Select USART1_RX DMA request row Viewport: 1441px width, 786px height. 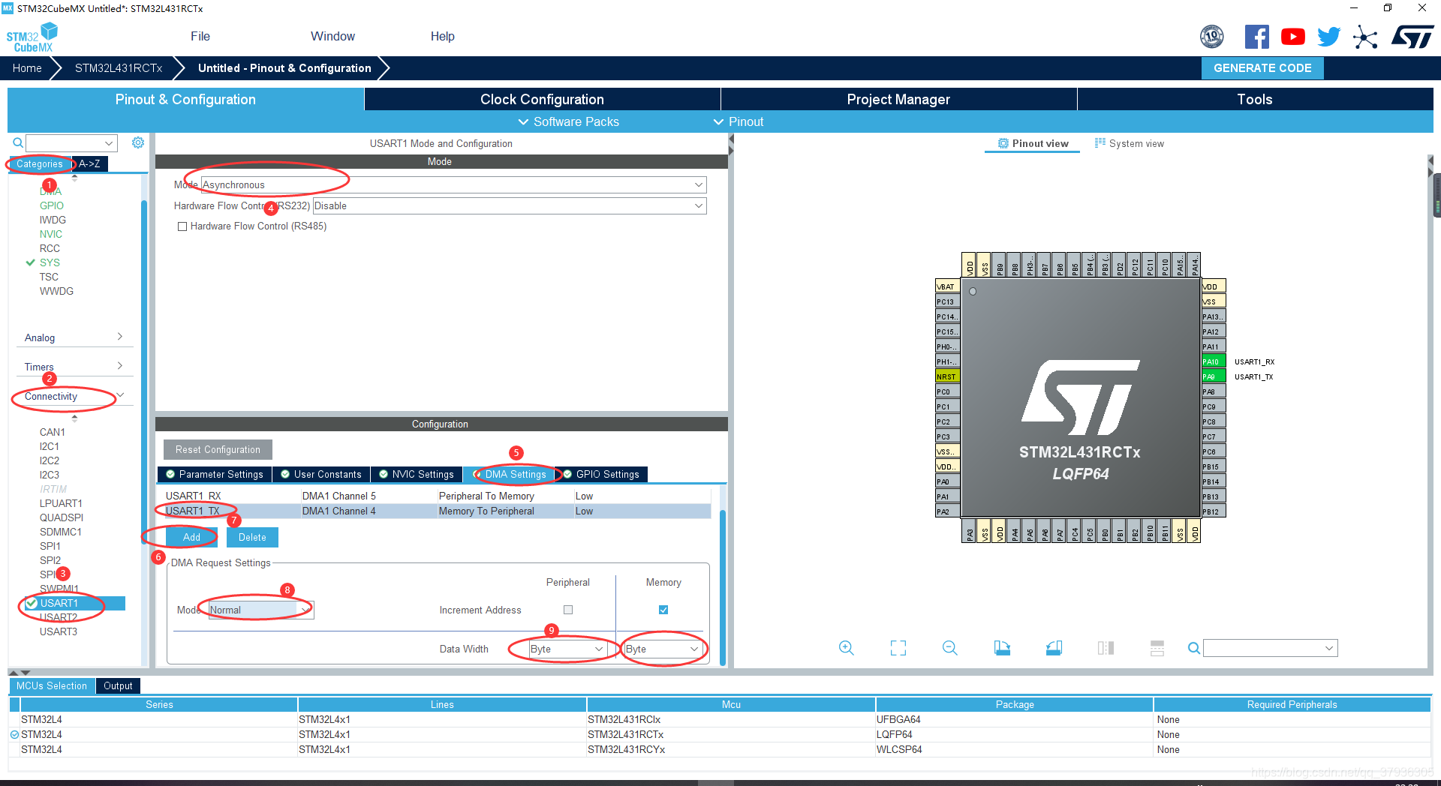tap(437, 496)
